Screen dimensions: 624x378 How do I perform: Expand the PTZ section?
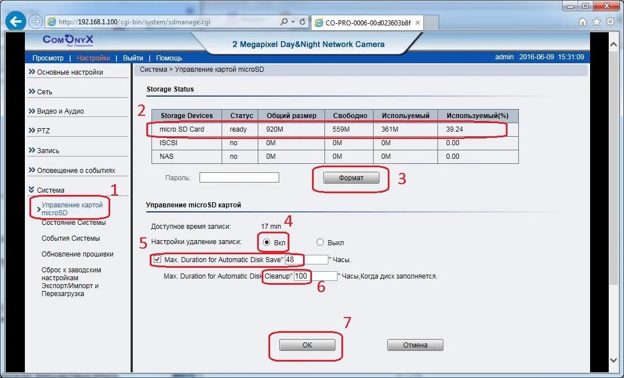point(43,131)
